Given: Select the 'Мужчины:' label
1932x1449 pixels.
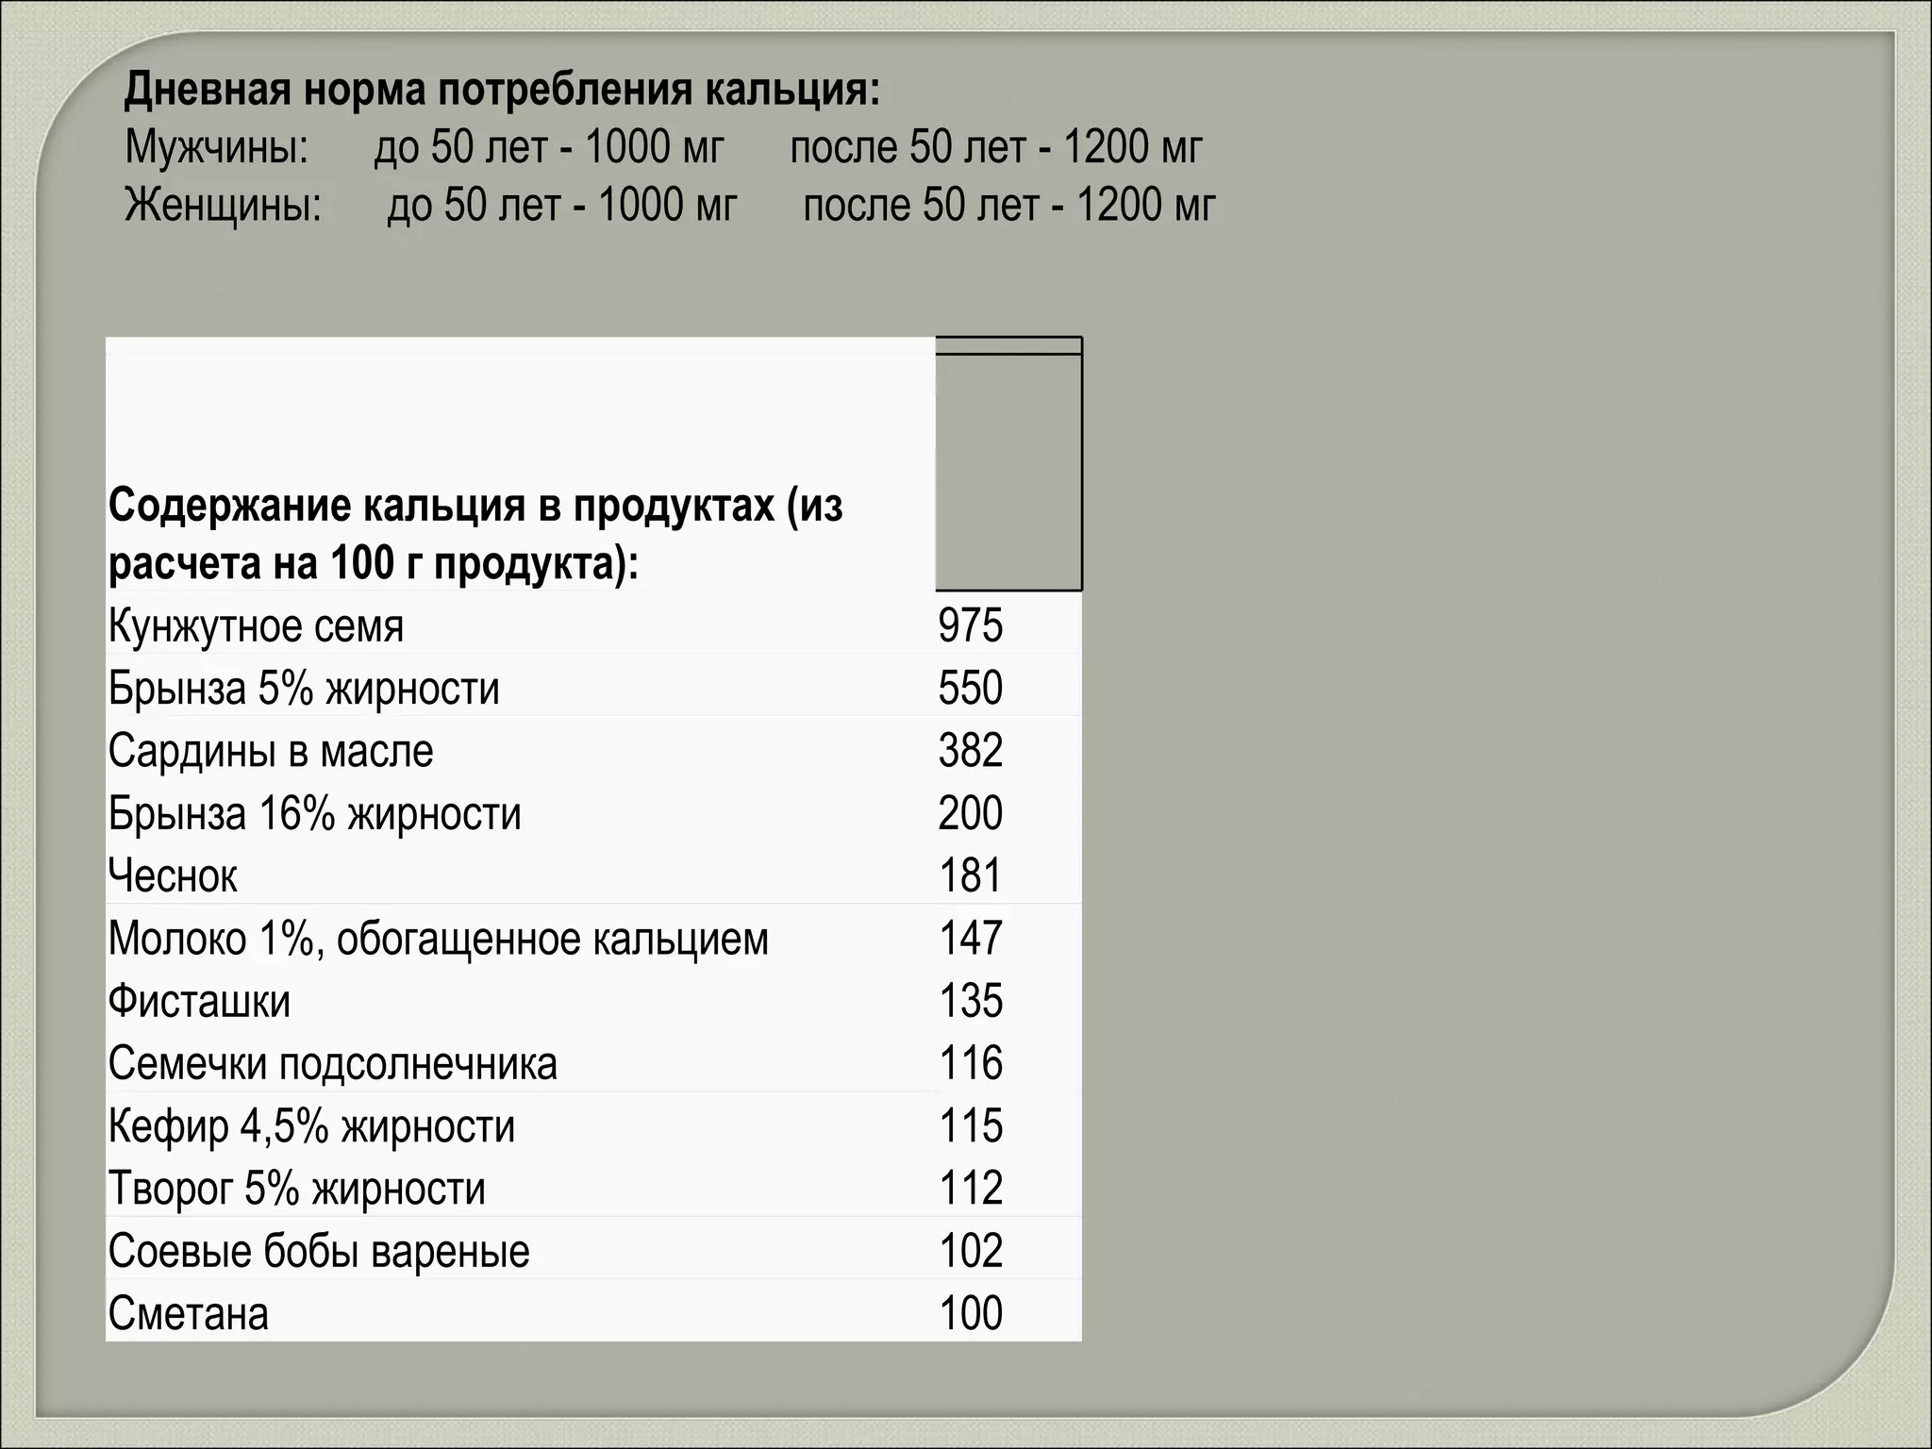Looking at the screenshot, I should (217, 147).
